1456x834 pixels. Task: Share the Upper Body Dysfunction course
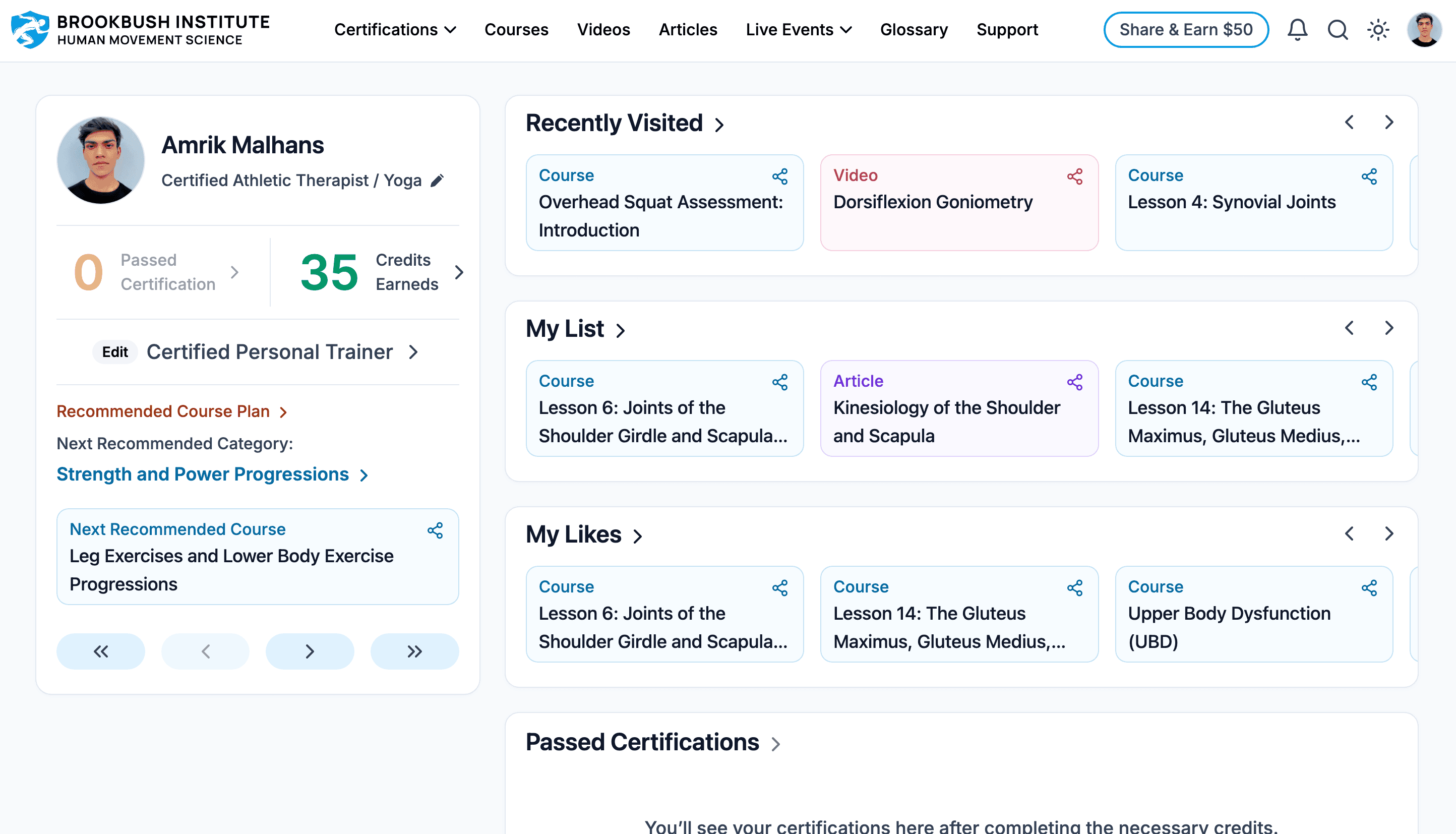[x=1369, y=588]
